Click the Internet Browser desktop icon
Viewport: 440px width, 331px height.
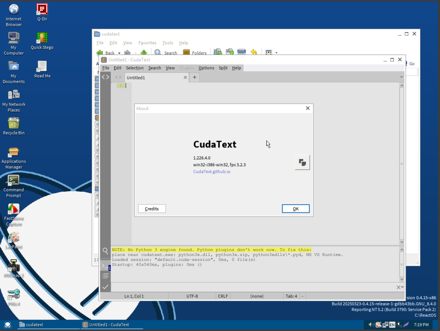pyautogui.click(x=14, y=15)
